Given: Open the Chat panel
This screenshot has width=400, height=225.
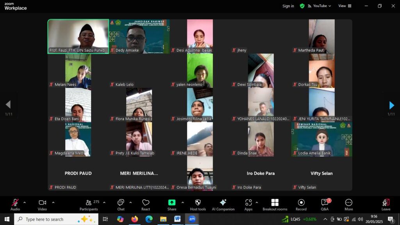Looking at the screenshot, I should click(x=121, y=204).
